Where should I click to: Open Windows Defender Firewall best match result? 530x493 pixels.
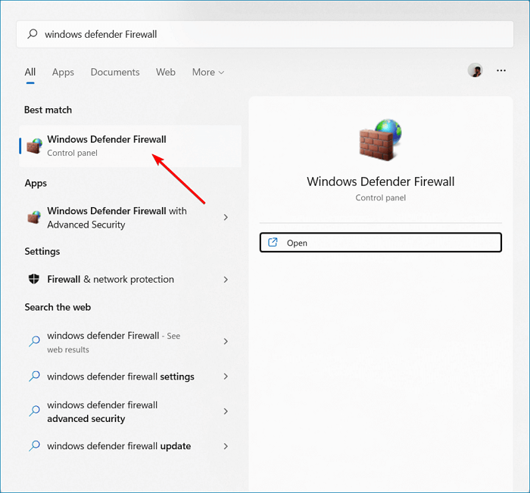(130, 146)
